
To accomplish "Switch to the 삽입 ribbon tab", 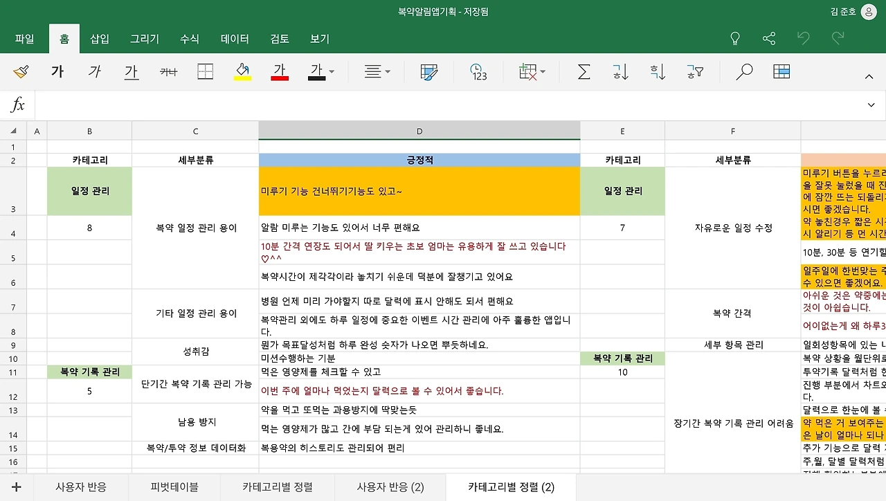I will pyautogui.click(x=100, y=39).
